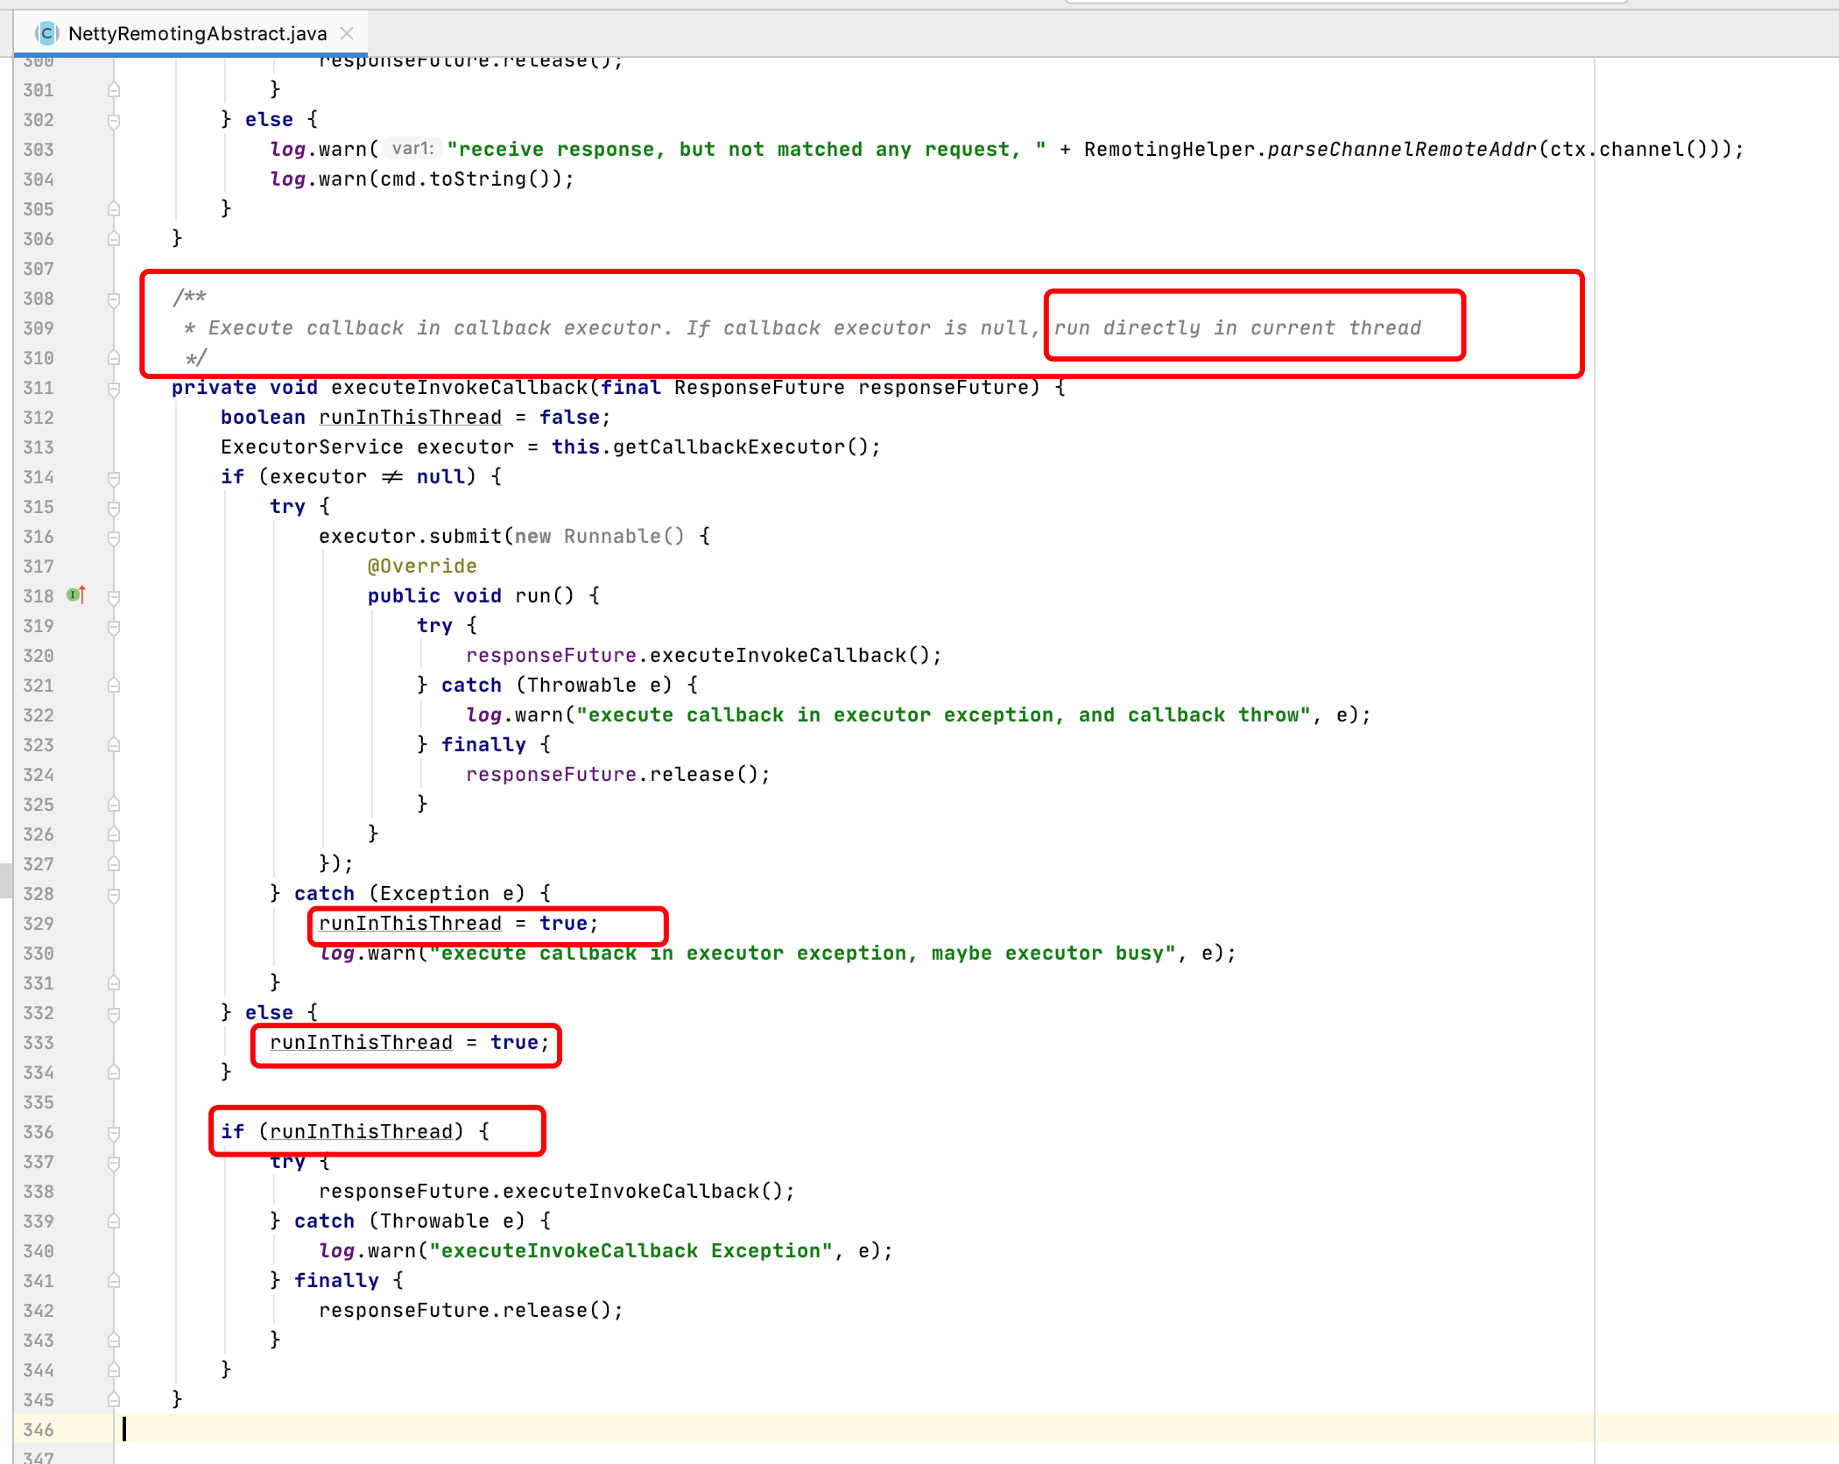
Task: Click line number 329 in the gutter
Action: [39, 924]
